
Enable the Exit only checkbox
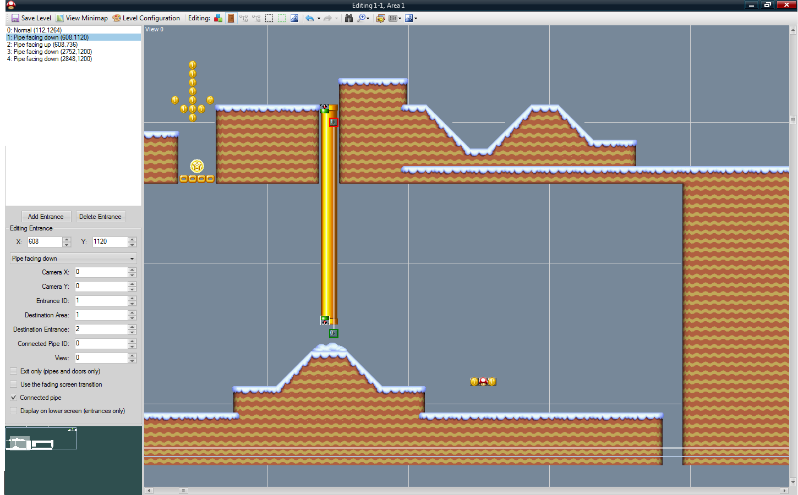(x=13, y=371)
